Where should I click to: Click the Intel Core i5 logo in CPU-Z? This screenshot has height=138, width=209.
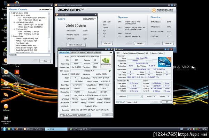click(x=164, y=62)
